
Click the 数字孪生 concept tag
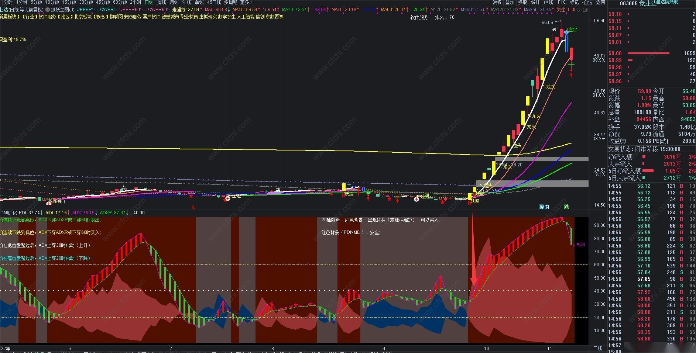point(227,17)
